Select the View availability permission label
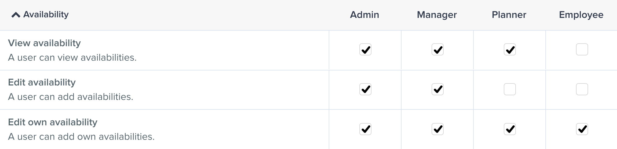 (44, 43)
